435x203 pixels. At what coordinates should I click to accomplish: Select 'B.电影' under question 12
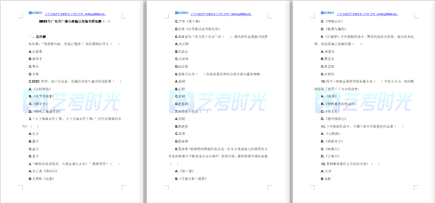pos(326,179)
